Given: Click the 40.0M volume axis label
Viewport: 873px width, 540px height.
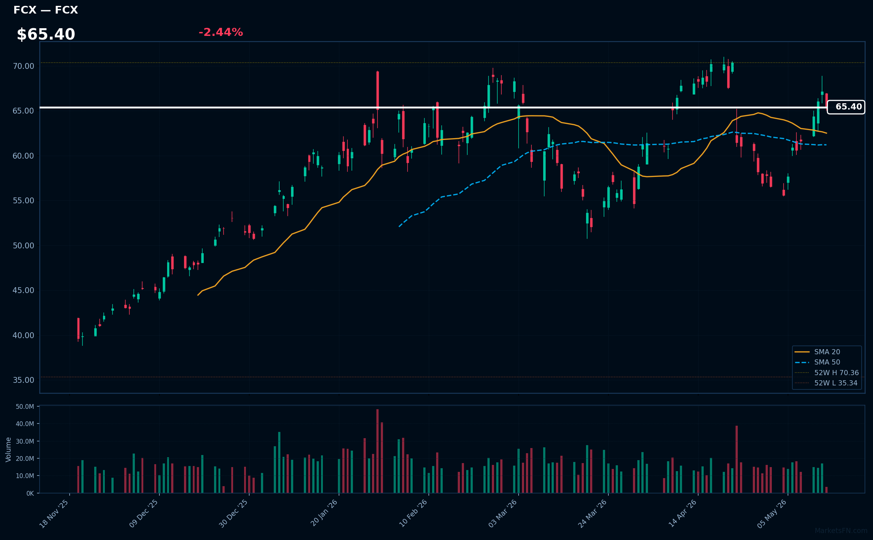Looking at the screenshot, I should [x=25, y=424].
